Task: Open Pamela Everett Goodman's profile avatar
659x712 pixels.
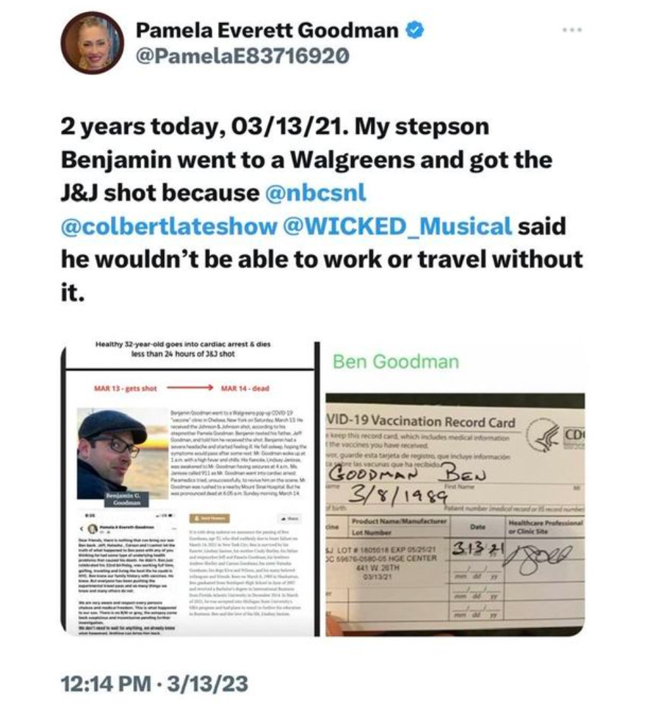Action: click(x=93, y=43)
